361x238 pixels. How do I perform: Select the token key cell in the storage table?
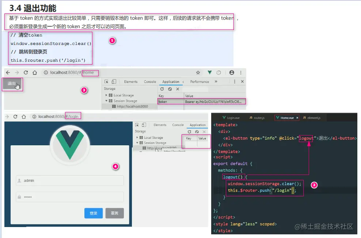click(171, 101)
